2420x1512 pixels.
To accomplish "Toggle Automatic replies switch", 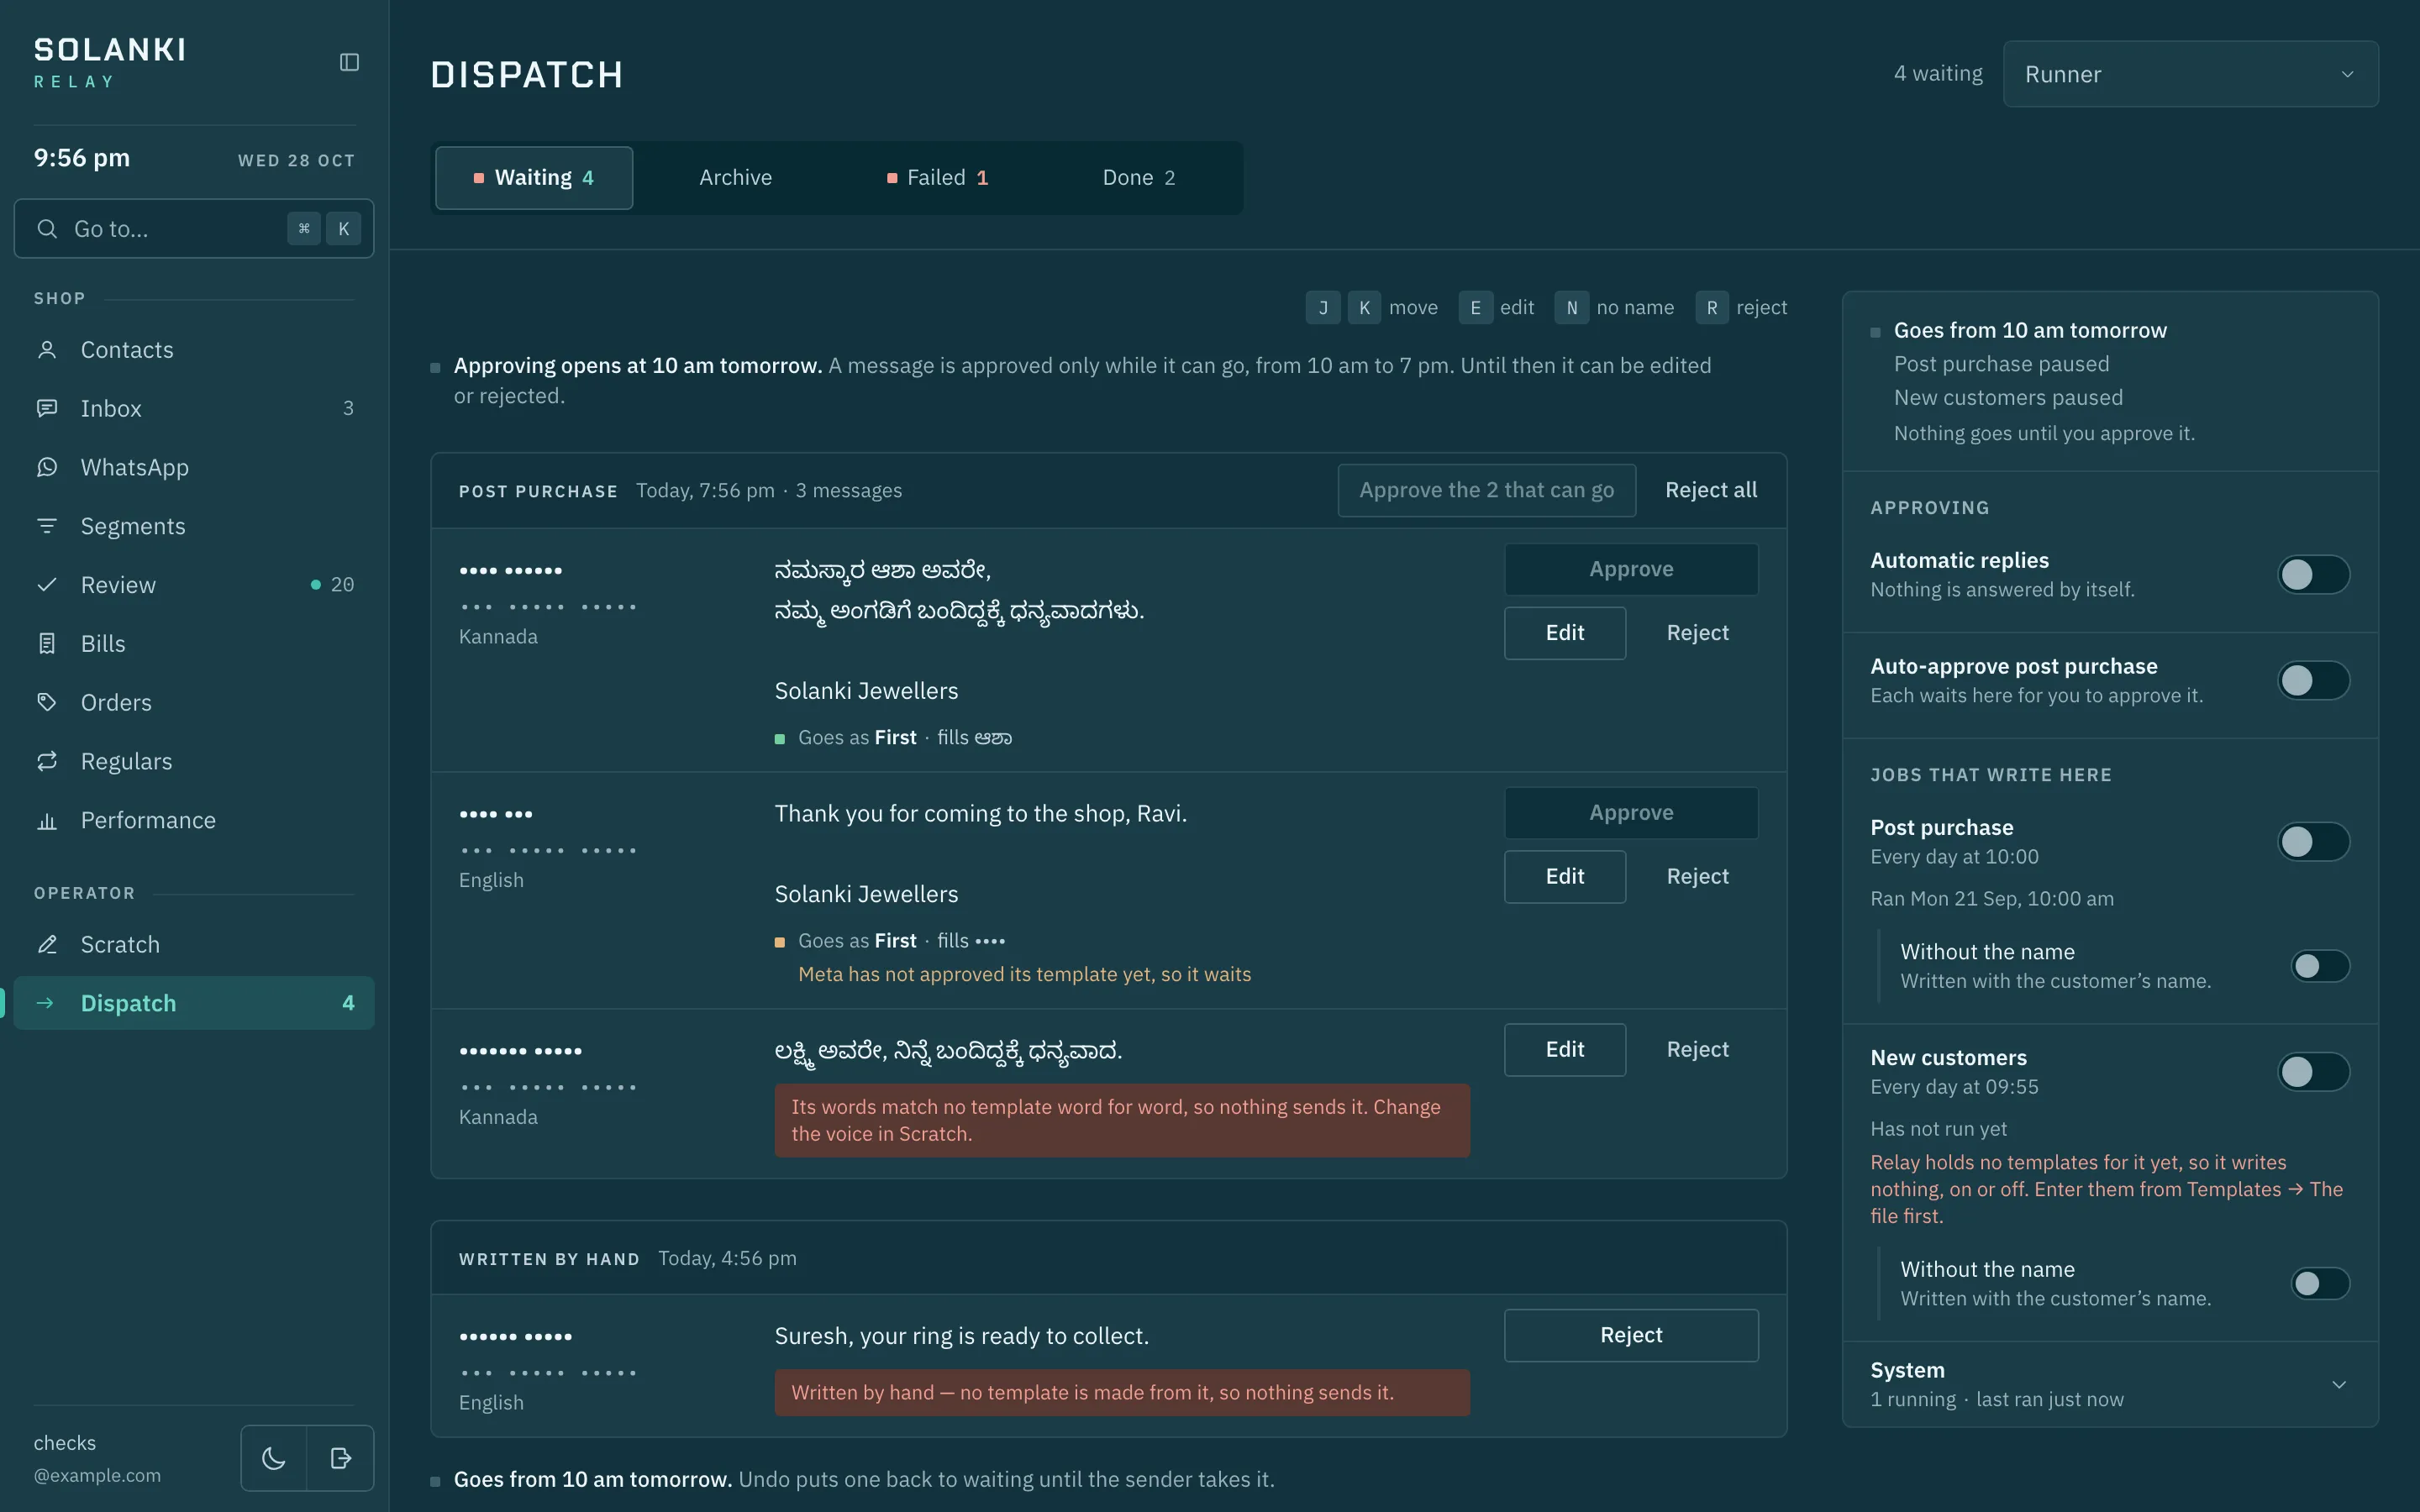I will (2313, 574).
